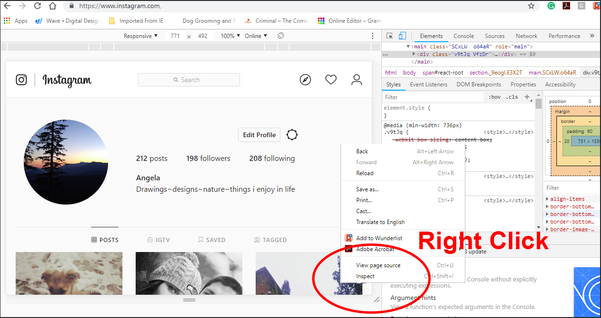The image size is (601, 318).
Task: Bookmark the page with the star icon
Action: (x=531, y=6)
